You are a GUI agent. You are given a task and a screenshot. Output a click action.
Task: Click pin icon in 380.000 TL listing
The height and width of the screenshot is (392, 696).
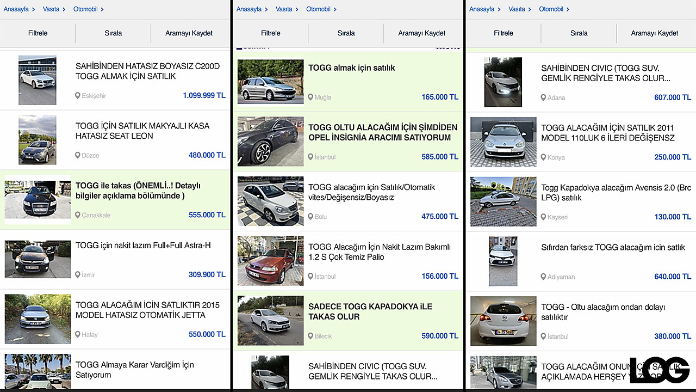pyautogui.click(x=543, y=336)
